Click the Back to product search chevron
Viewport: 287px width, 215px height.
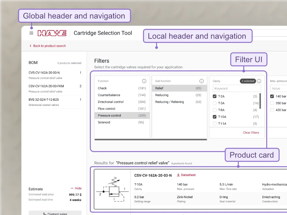(30, 46)
